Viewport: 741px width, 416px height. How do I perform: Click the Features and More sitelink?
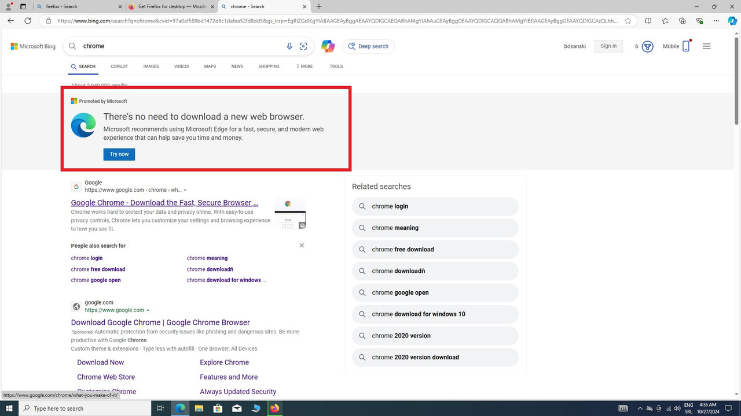tap(229, 377)
